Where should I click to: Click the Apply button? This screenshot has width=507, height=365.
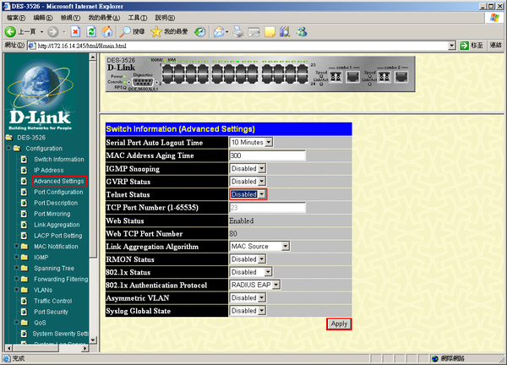pos(339,324)
